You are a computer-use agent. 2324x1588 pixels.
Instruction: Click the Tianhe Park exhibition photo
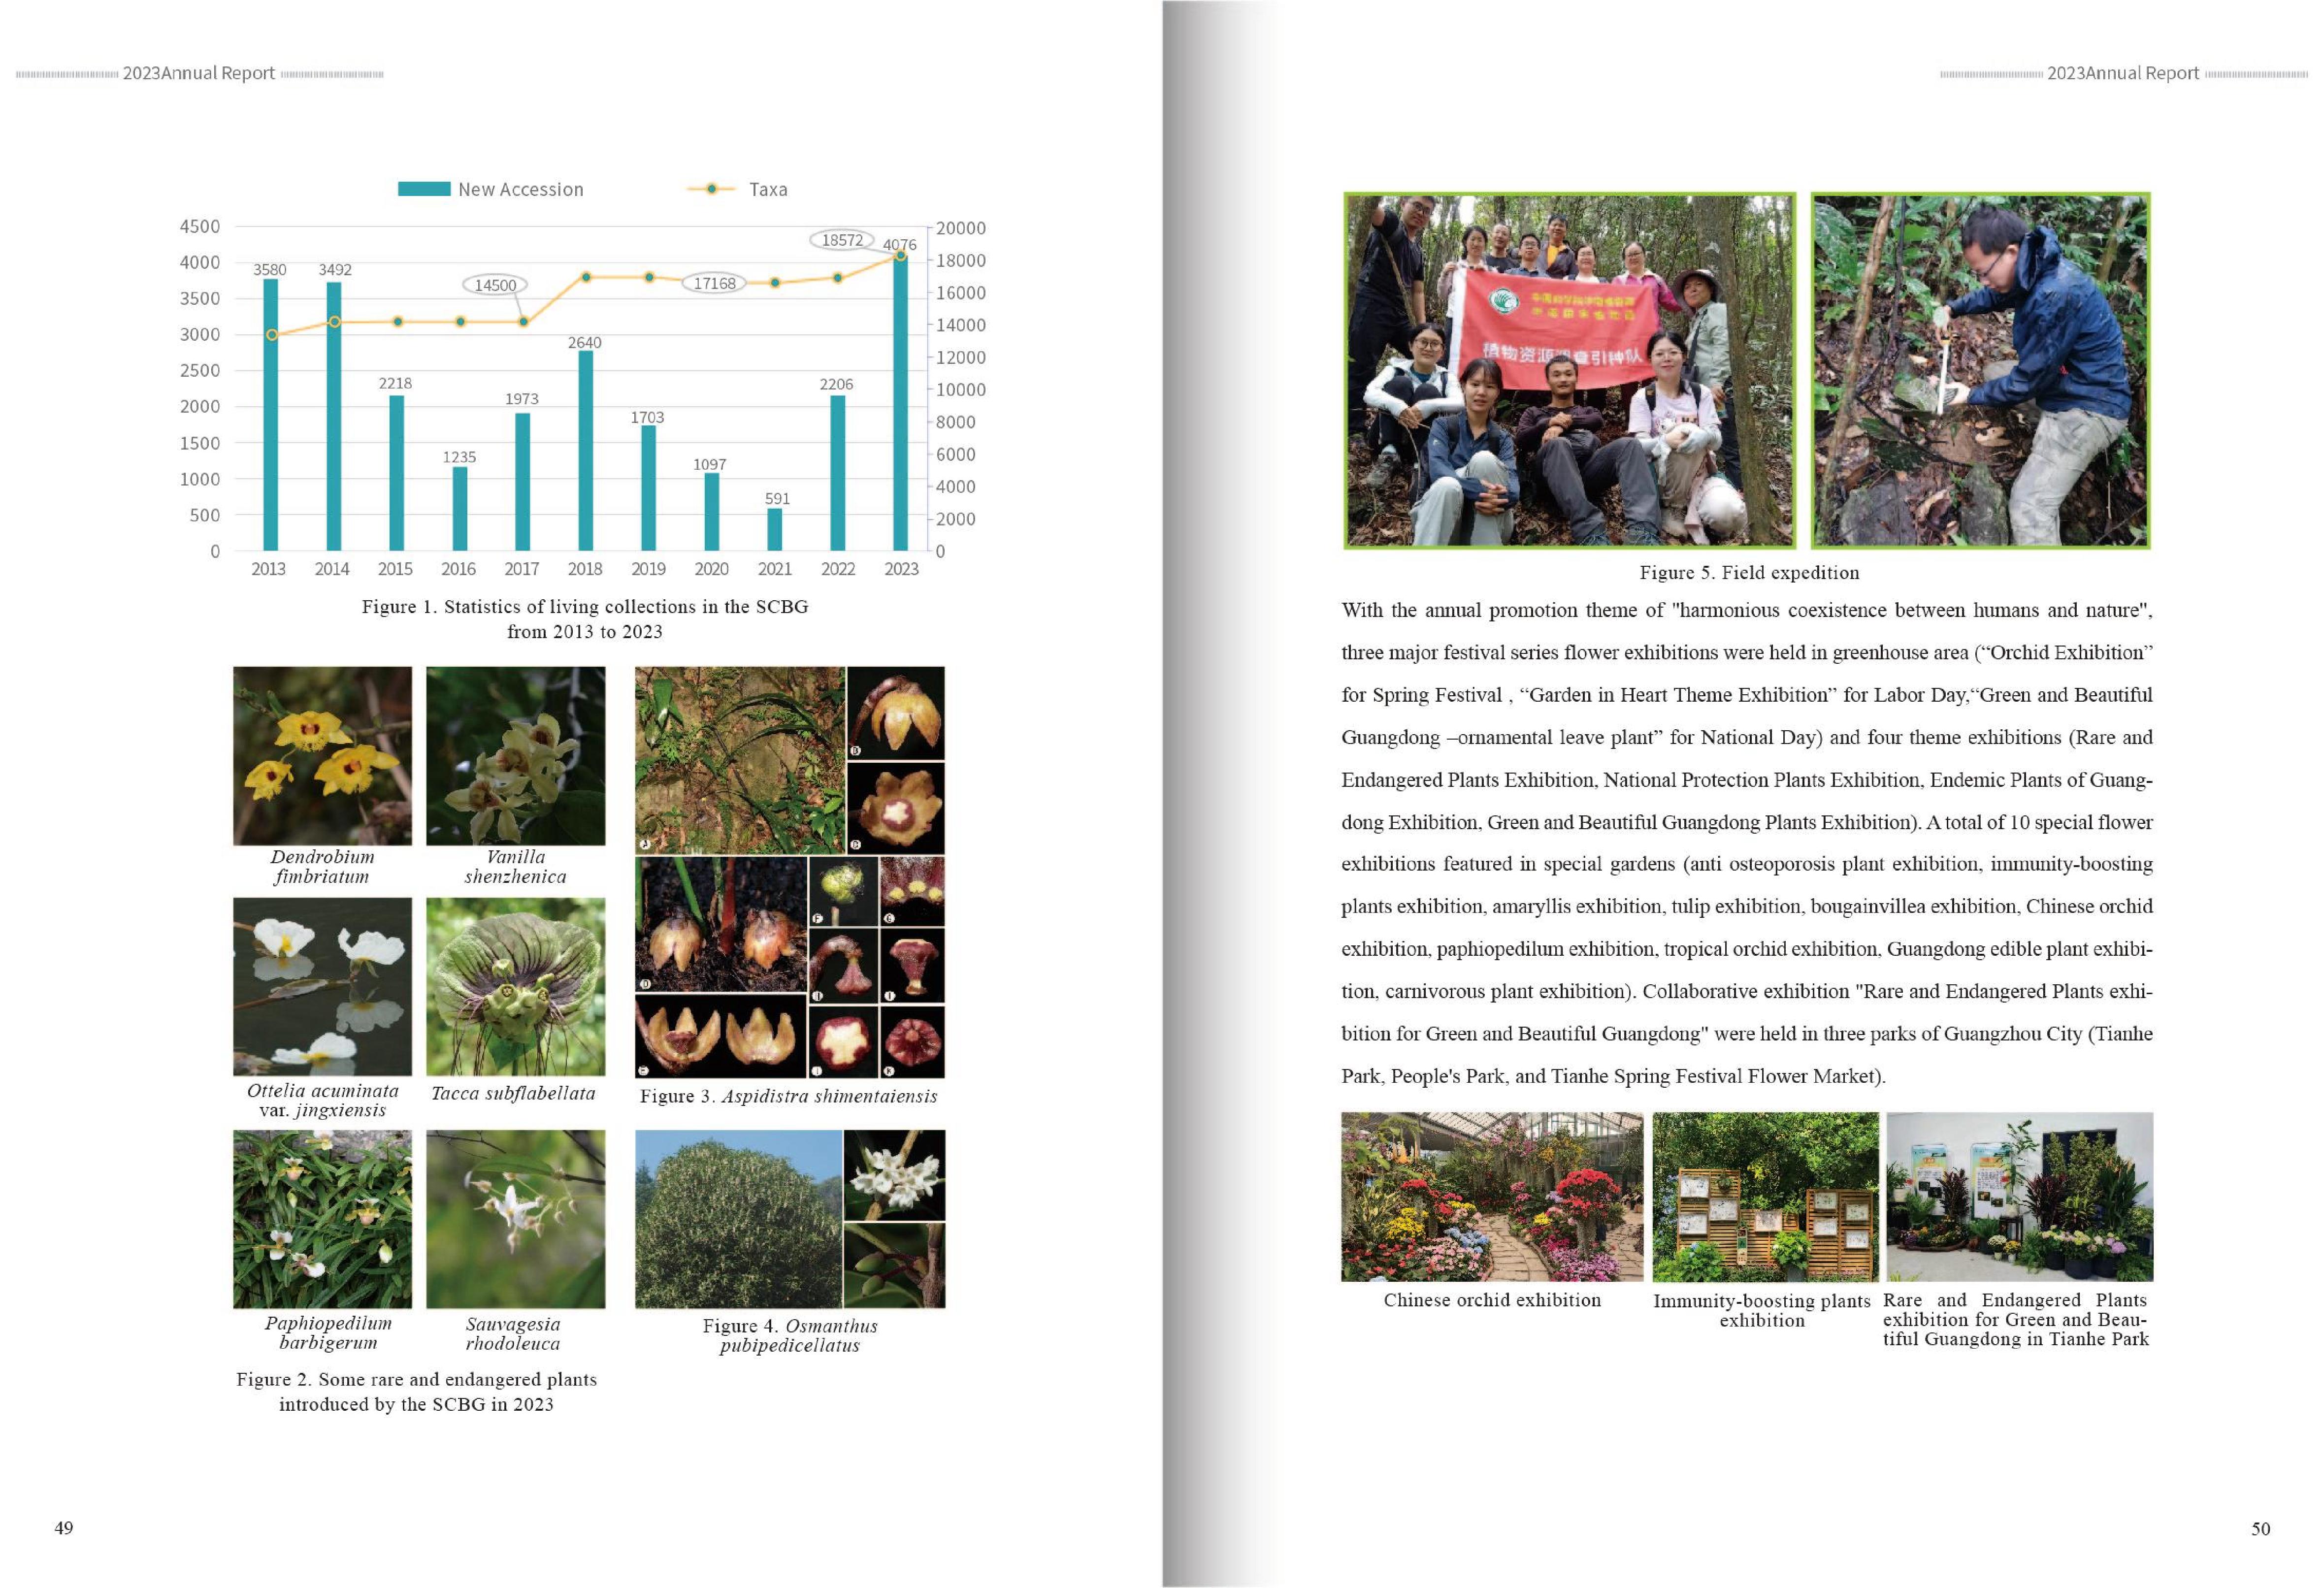[x=2019, y=1196]
